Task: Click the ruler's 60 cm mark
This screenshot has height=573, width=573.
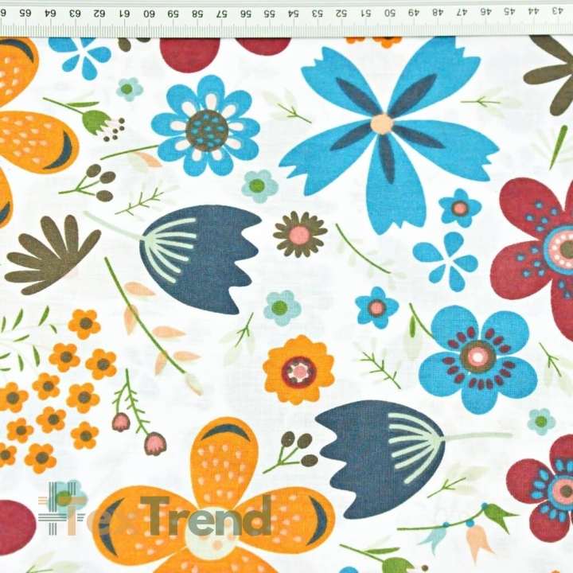Action: coord(149,14)
